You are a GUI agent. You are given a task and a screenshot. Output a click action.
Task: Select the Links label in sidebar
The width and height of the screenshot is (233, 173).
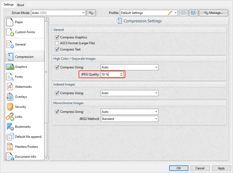click(18, 117)
